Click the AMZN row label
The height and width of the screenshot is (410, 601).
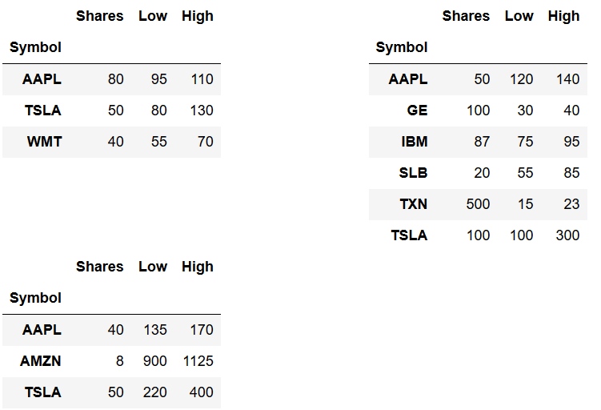(x=41, y=361)
